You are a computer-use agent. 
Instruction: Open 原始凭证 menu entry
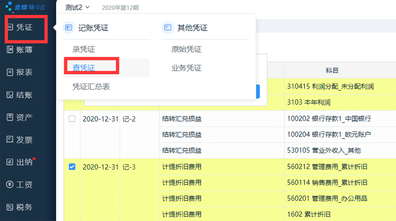(187, 49)
